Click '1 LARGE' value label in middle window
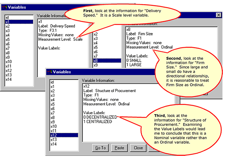The image size is (227, 160). [x=134, y=65]
